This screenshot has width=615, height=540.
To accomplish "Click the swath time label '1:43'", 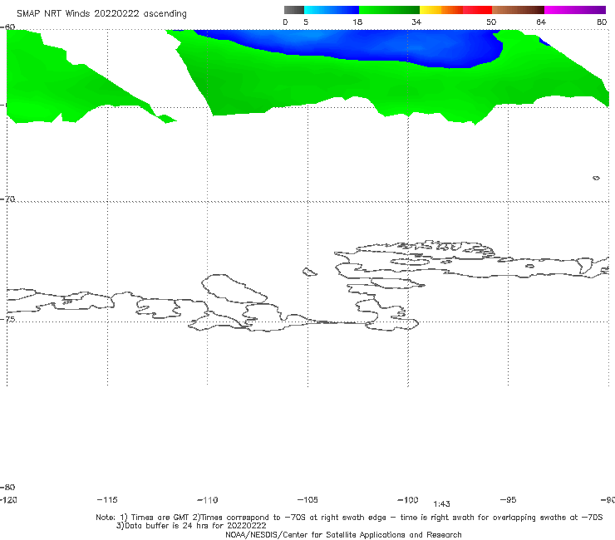I will pyautogui.click(x=441, y=504).
